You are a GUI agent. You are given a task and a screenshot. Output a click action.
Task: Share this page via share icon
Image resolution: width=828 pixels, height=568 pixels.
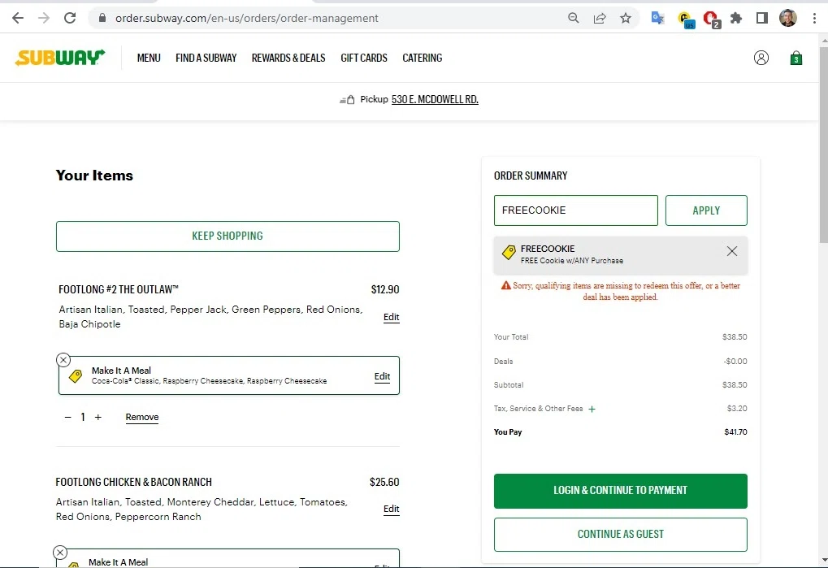coord(600,18)
